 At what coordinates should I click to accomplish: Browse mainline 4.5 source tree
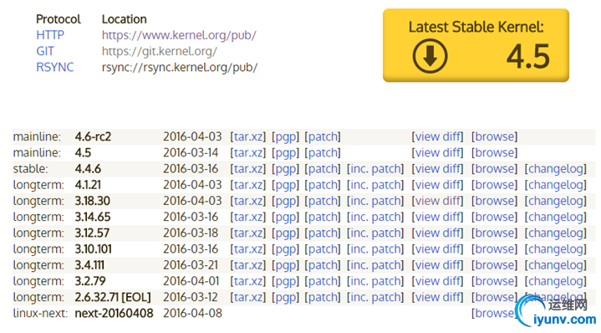[495, 152]
